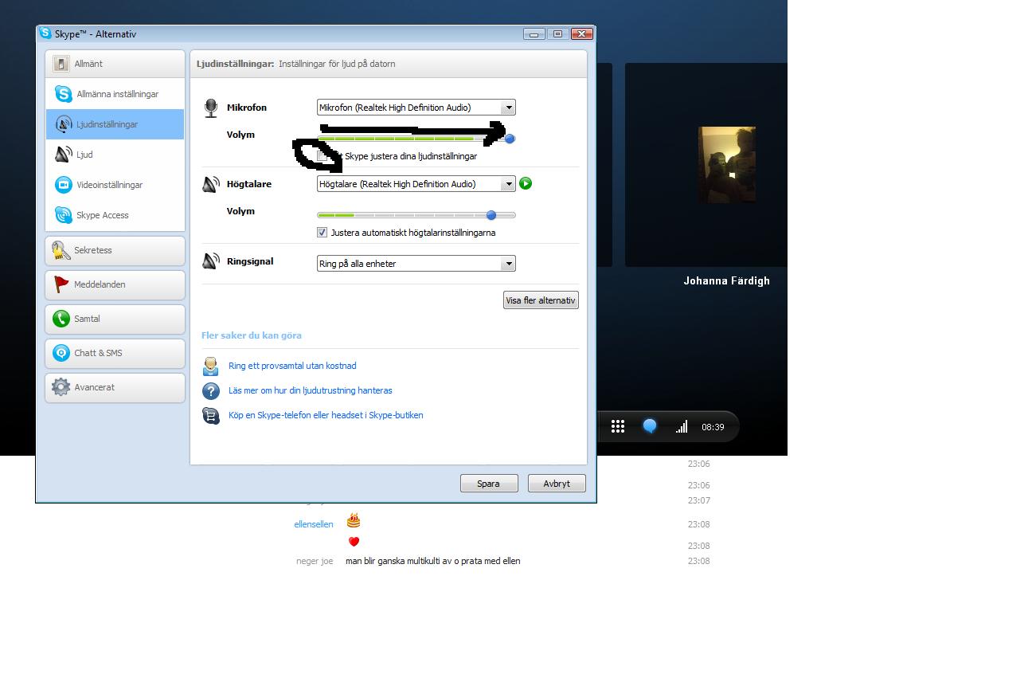Image resolution: width=1032 pixels, height=678 pixels.
Task: Click the speaker volume slider handle
Action: [x=491, y=215]
